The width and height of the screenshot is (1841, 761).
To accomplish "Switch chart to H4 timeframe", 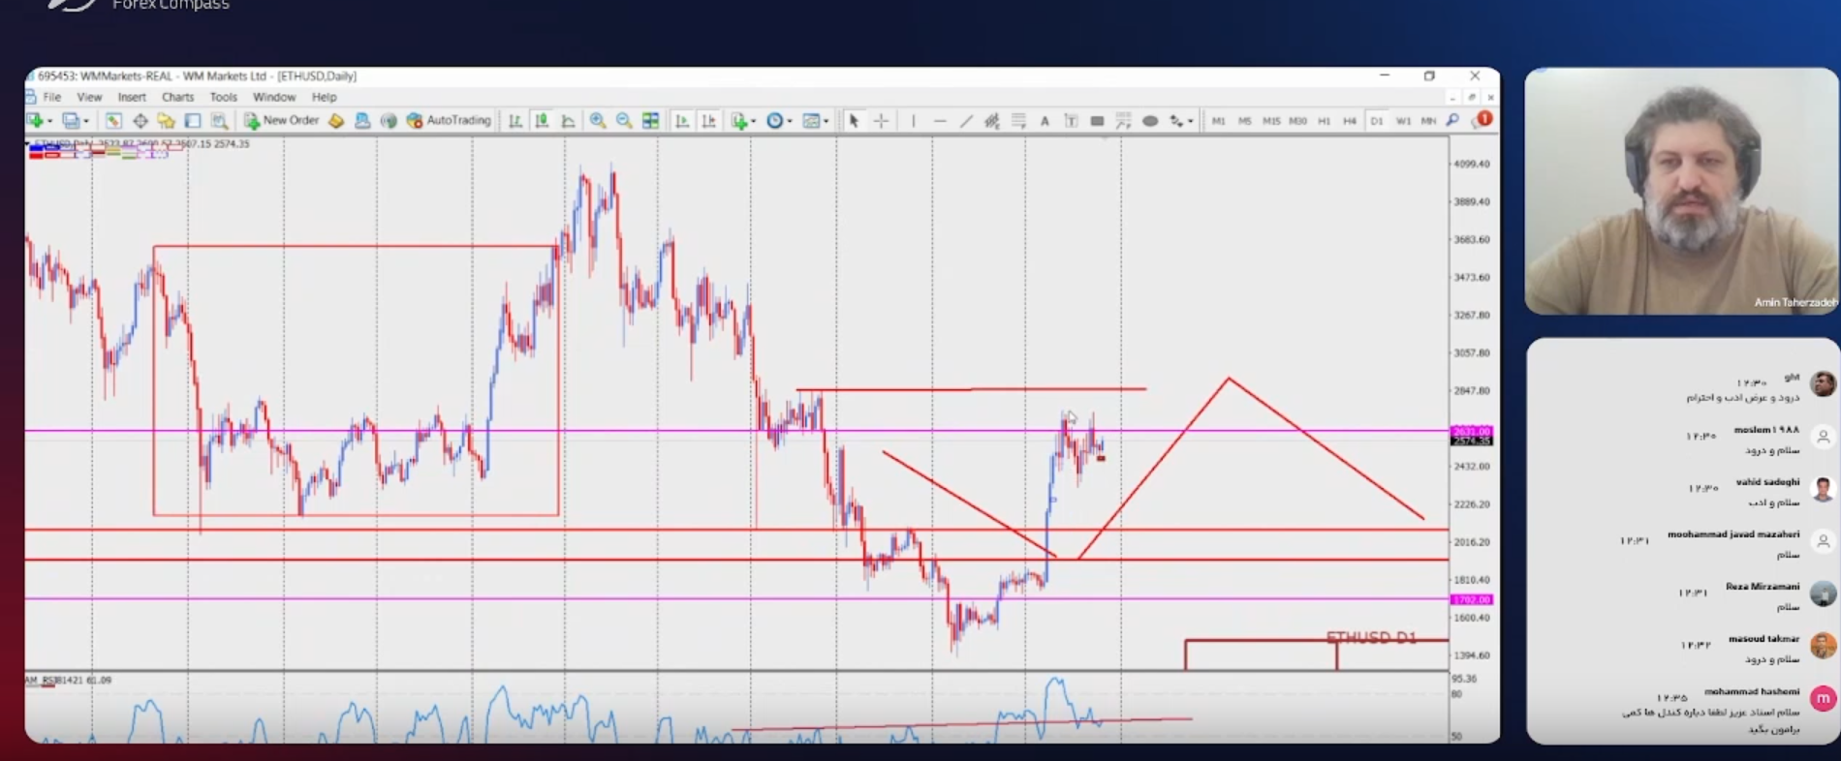I will click(x=1350, y=121).
